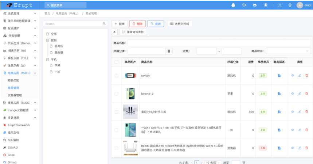This screenshot has width=313, height=164.
Task: View details of iphone12 row (eye)
Action: [293, 94]
